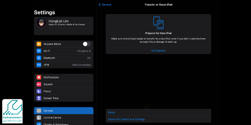
Task: Tap the two-iPad transfer graphic
Action: (158, 23)
